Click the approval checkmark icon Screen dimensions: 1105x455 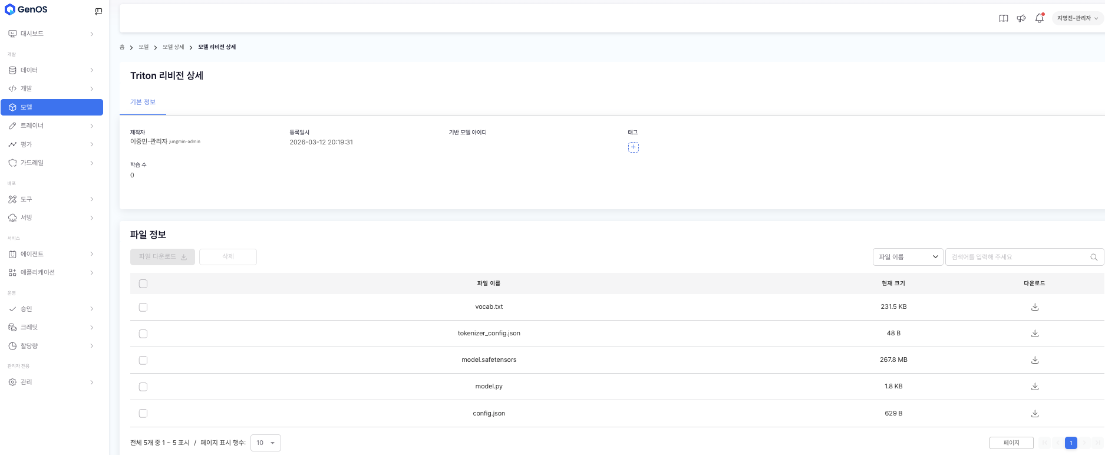(12, 309)
